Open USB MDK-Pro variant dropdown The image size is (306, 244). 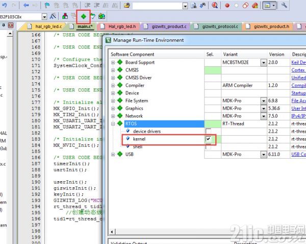coord(264,155)
